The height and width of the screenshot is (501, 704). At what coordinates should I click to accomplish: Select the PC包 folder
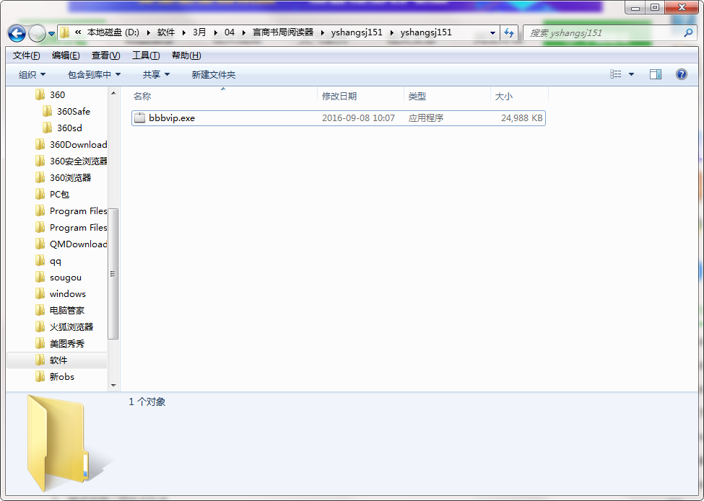coord(59,194)
